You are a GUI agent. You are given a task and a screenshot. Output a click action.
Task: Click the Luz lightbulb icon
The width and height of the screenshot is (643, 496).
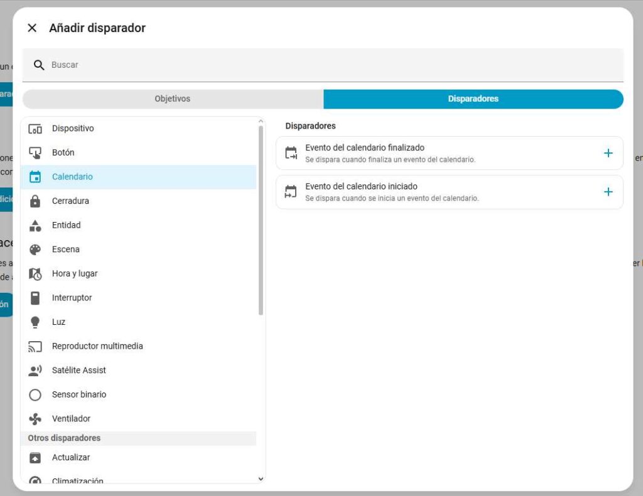coord(35,322)
